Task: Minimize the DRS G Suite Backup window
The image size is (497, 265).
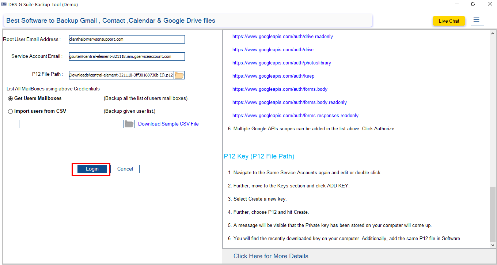Action: [x=457, y=4]
